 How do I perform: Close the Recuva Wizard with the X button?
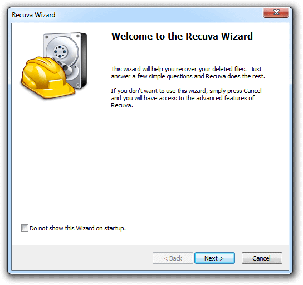point(276,12)
